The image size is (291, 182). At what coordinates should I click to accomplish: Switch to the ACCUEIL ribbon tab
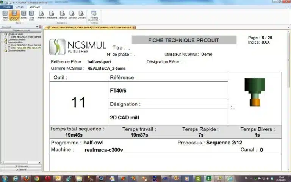tap(20, 7)
